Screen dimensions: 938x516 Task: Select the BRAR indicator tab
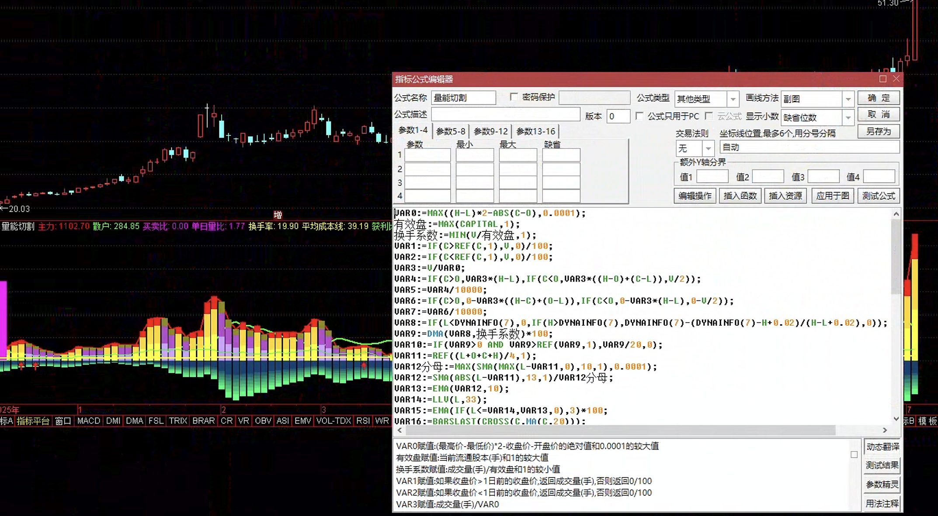(204, 421)
